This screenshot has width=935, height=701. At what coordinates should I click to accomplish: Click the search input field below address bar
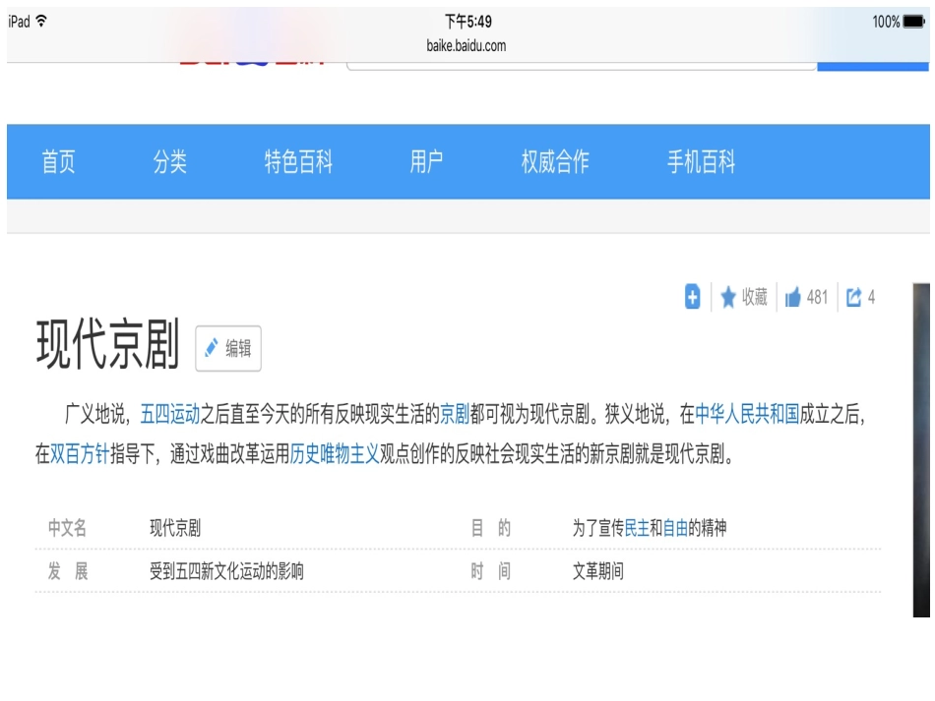pos(582,66)
